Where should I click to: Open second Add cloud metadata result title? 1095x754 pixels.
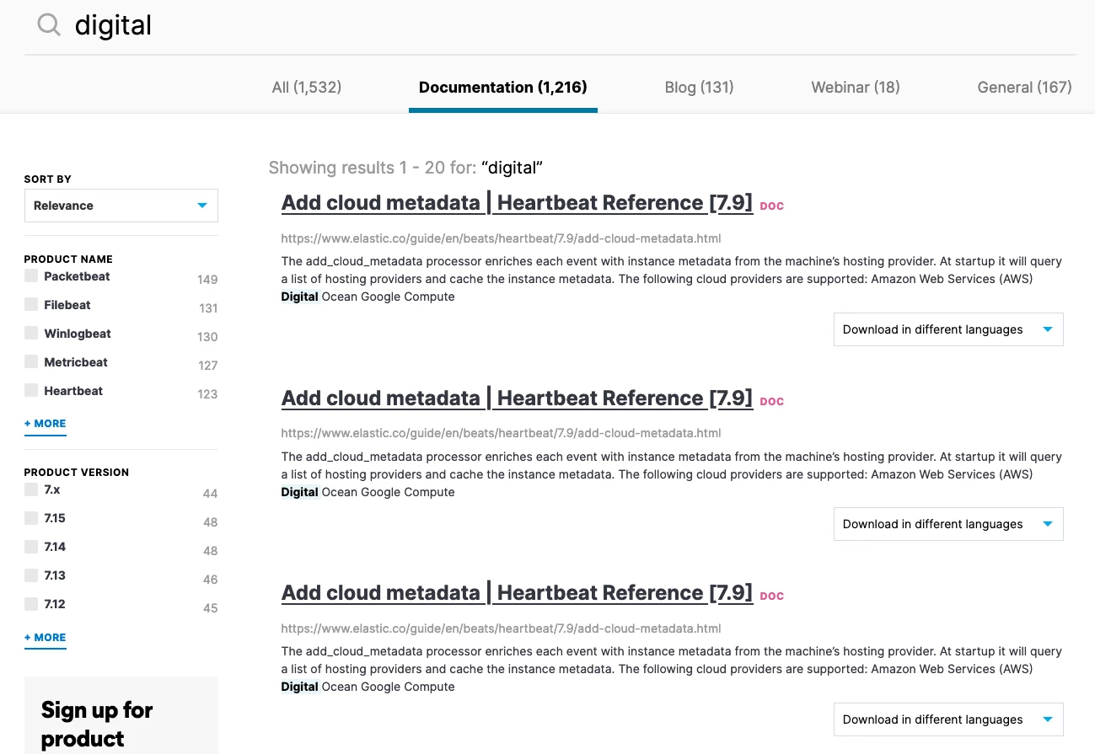(517, 398)
